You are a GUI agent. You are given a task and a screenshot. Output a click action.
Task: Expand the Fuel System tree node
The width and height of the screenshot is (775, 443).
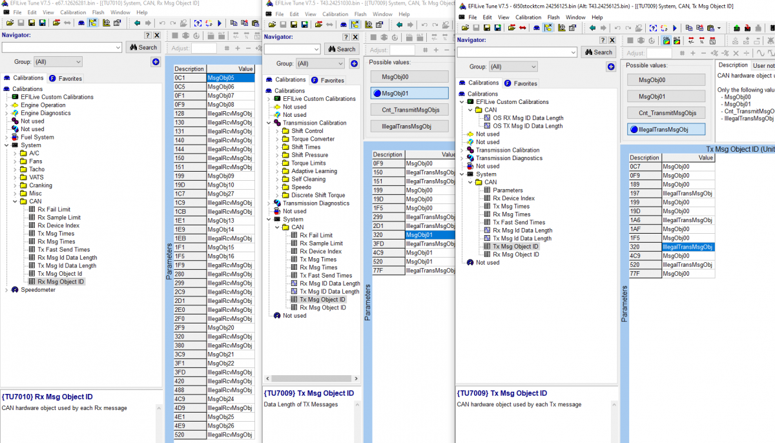pos(6,137)
